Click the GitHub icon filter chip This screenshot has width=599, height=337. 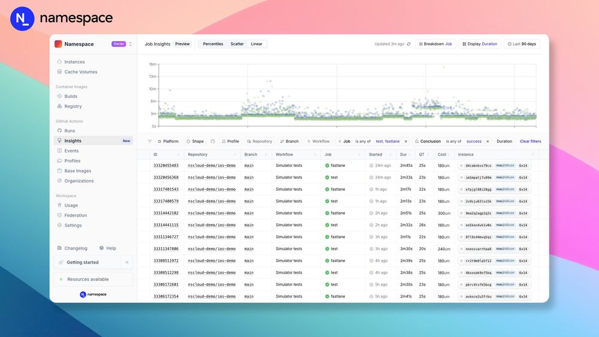pos(213,141)
